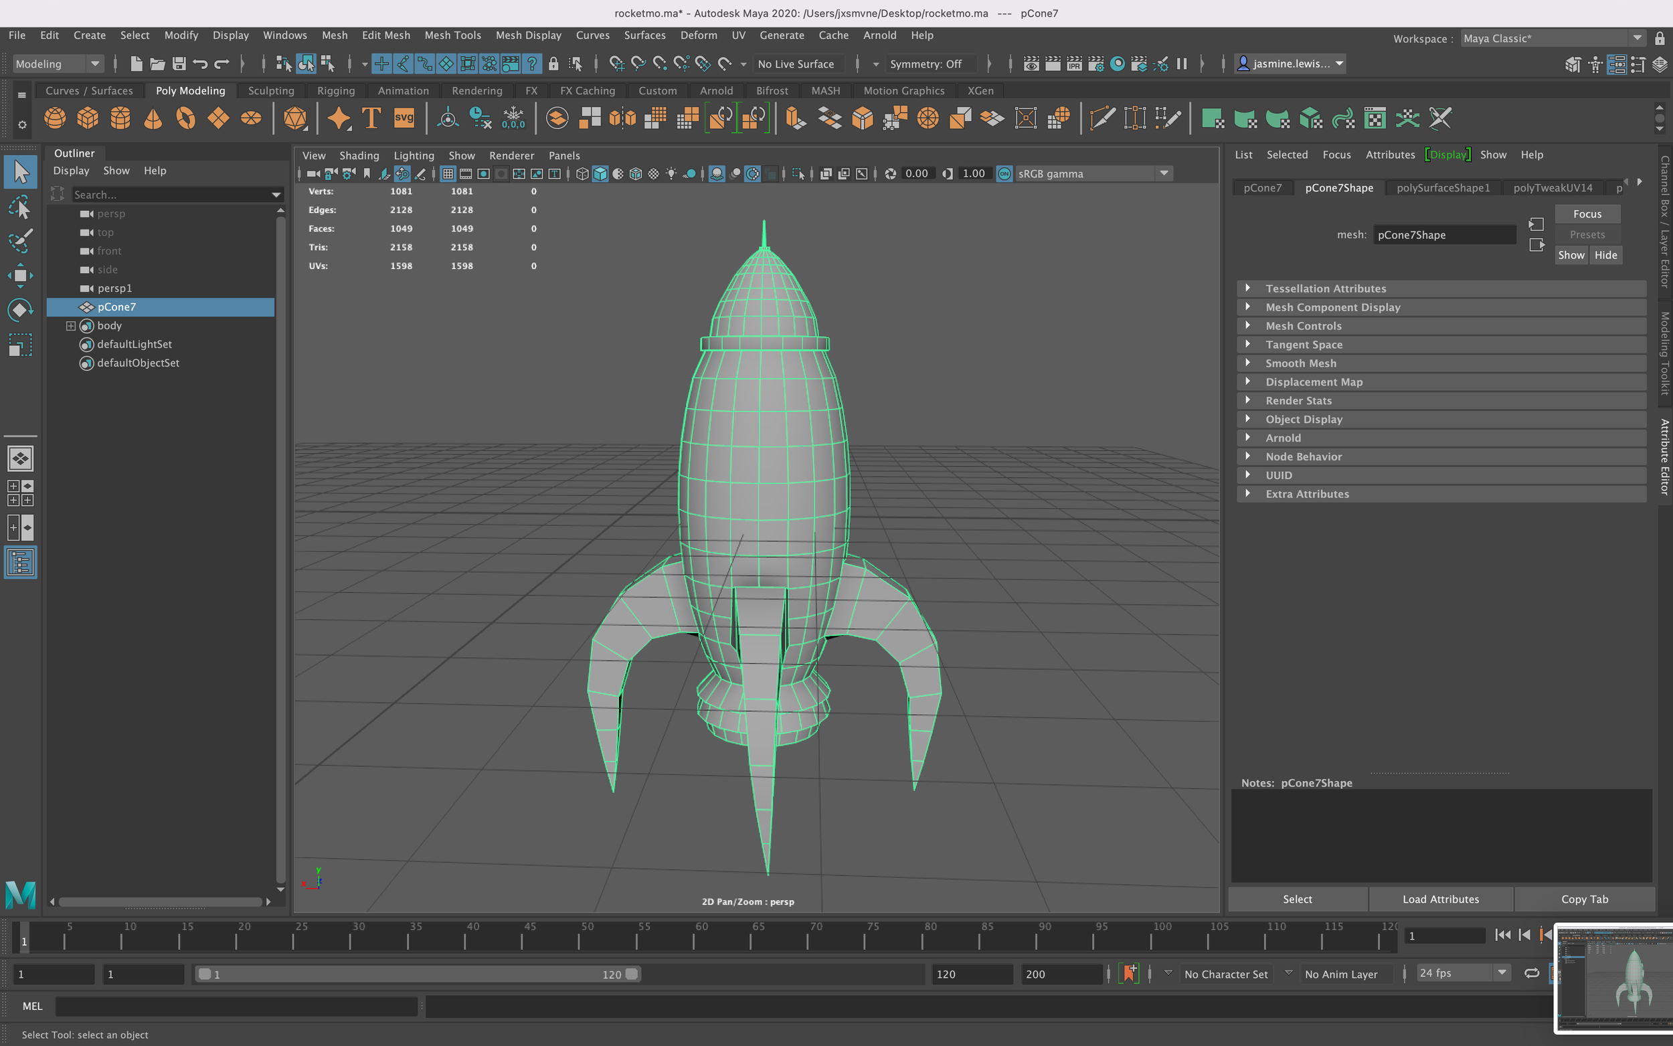Image resolution: width=1673 pixels, height=1046 pixels.
Task: Click the polygon sphere shelf icon
Action: coord(55,118)
